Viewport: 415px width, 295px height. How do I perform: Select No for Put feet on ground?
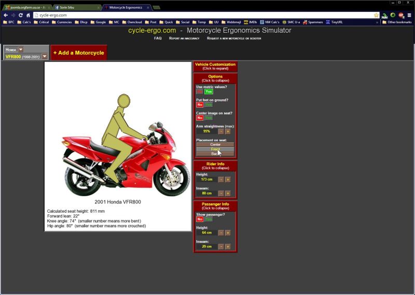click(200, 105)
